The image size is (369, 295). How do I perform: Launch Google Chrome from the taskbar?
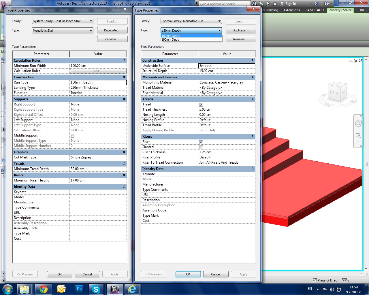coord(44,289)
